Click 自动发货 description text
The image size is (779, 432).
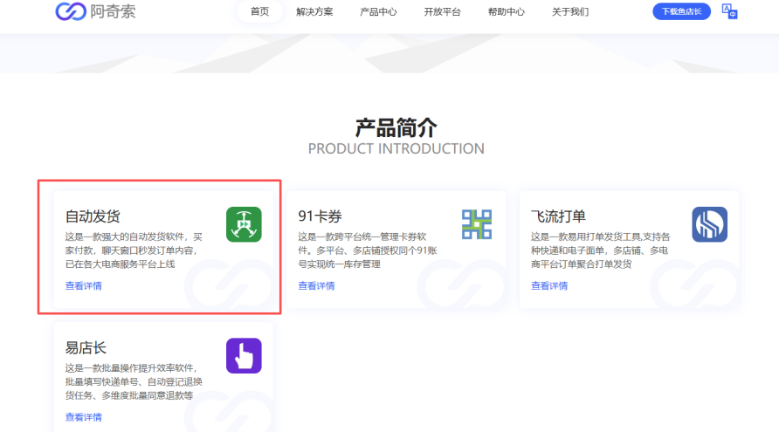[134, 250]
